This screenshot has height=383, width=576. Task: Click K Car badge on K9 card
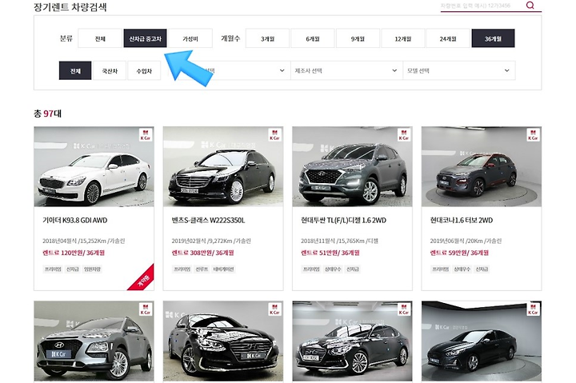[x=146, y=135]
